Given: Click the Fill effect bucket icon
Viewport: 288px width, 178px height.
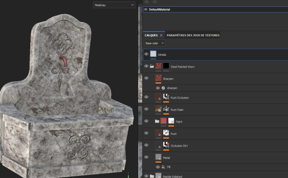Looking at the screenshot, I should click(x=163, y=167).
